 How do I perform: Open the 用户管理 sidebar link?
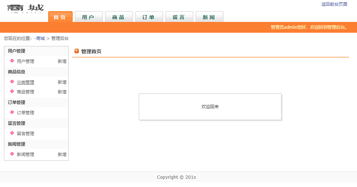[x=26, y=61]
